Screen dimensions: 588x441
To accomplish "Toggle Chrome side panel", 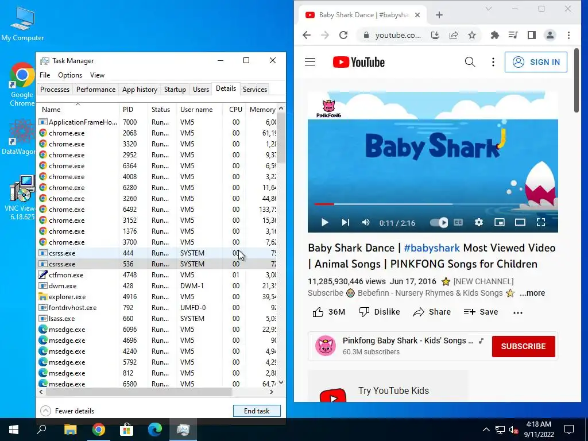I will [x=531, y=35].
